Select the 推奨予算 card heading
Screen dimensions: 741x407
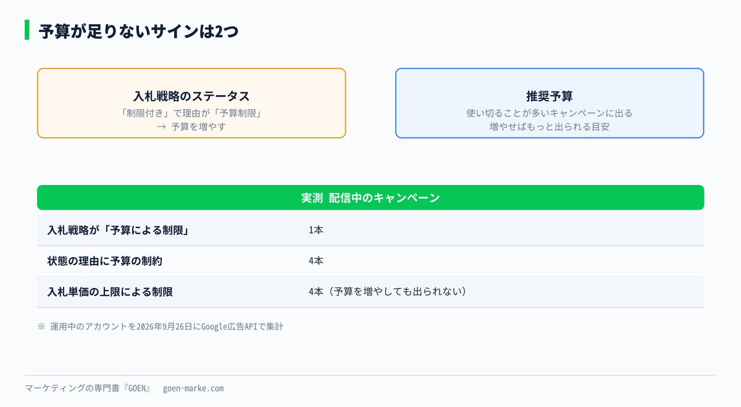(x=550, y=96)
